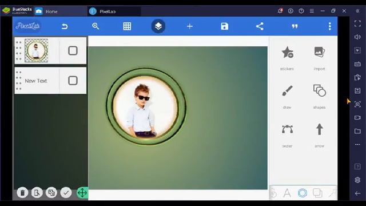Click the drag handle of New Text layer
Screen dimensions: 366x206
(x=19, y=81)
